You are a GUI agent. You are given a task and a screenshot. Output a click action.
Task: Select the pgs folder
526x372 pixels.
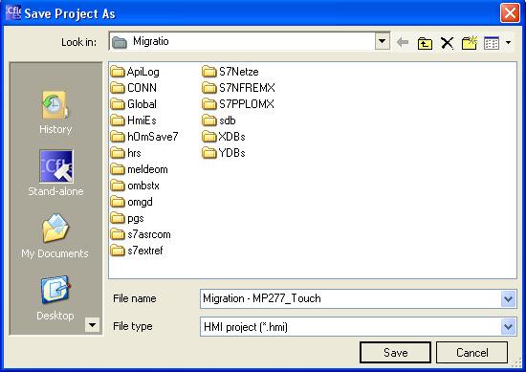click(127, 218)
